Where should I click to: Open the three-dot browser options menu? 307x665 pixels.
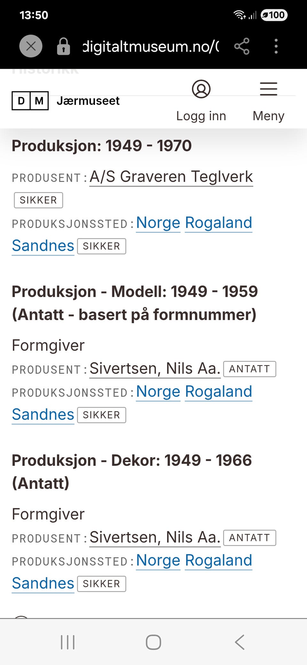[276, 46]
